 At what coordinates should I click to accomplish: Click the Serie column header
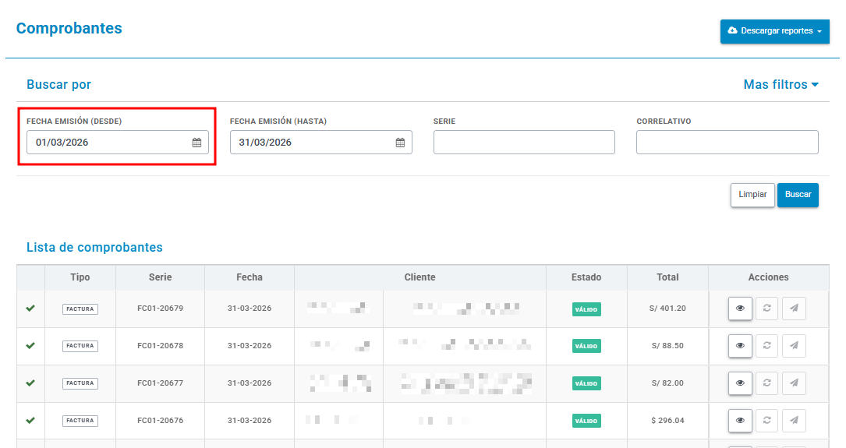pos(161,277)
